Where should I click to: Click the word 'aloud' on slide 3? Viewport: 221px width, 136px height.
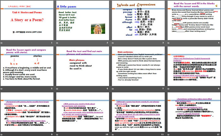(129, 35)
